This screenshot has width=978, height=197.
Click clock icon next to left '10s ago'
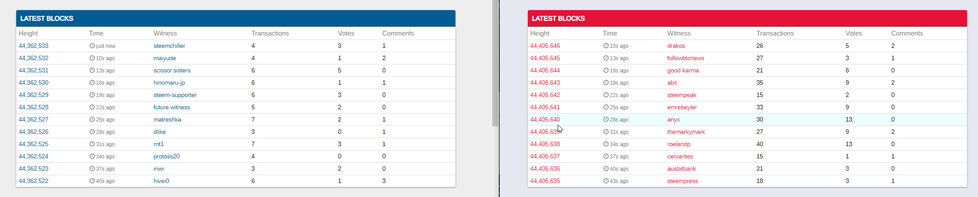click(92, 58)
